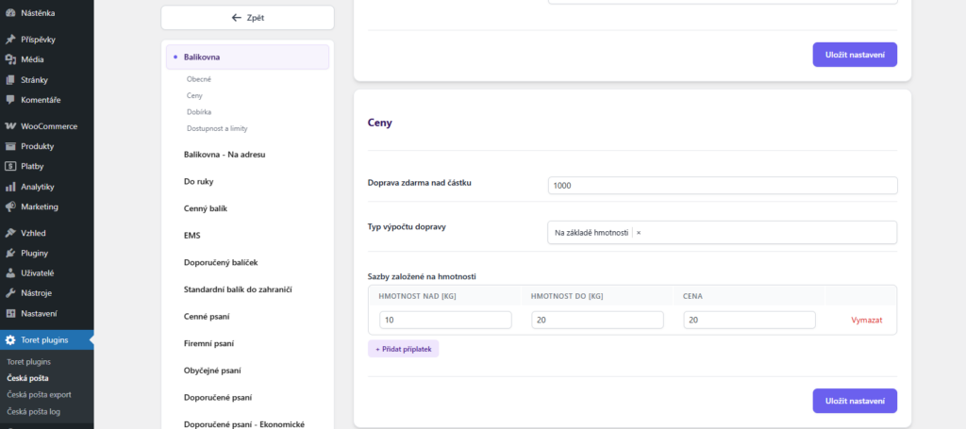
Task: Add a surcharge with Přidat příplatek
Action: pos(403,349)
